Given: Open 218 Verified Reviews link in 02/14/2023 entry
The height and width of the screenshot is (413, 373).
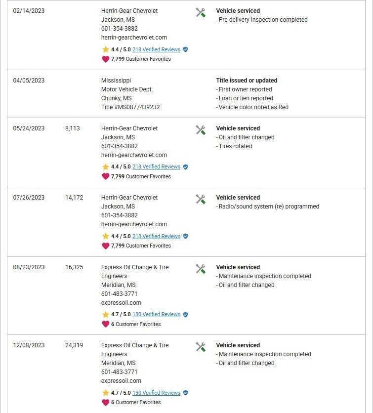Looking at the screenshot, I should tap(156, 49).
